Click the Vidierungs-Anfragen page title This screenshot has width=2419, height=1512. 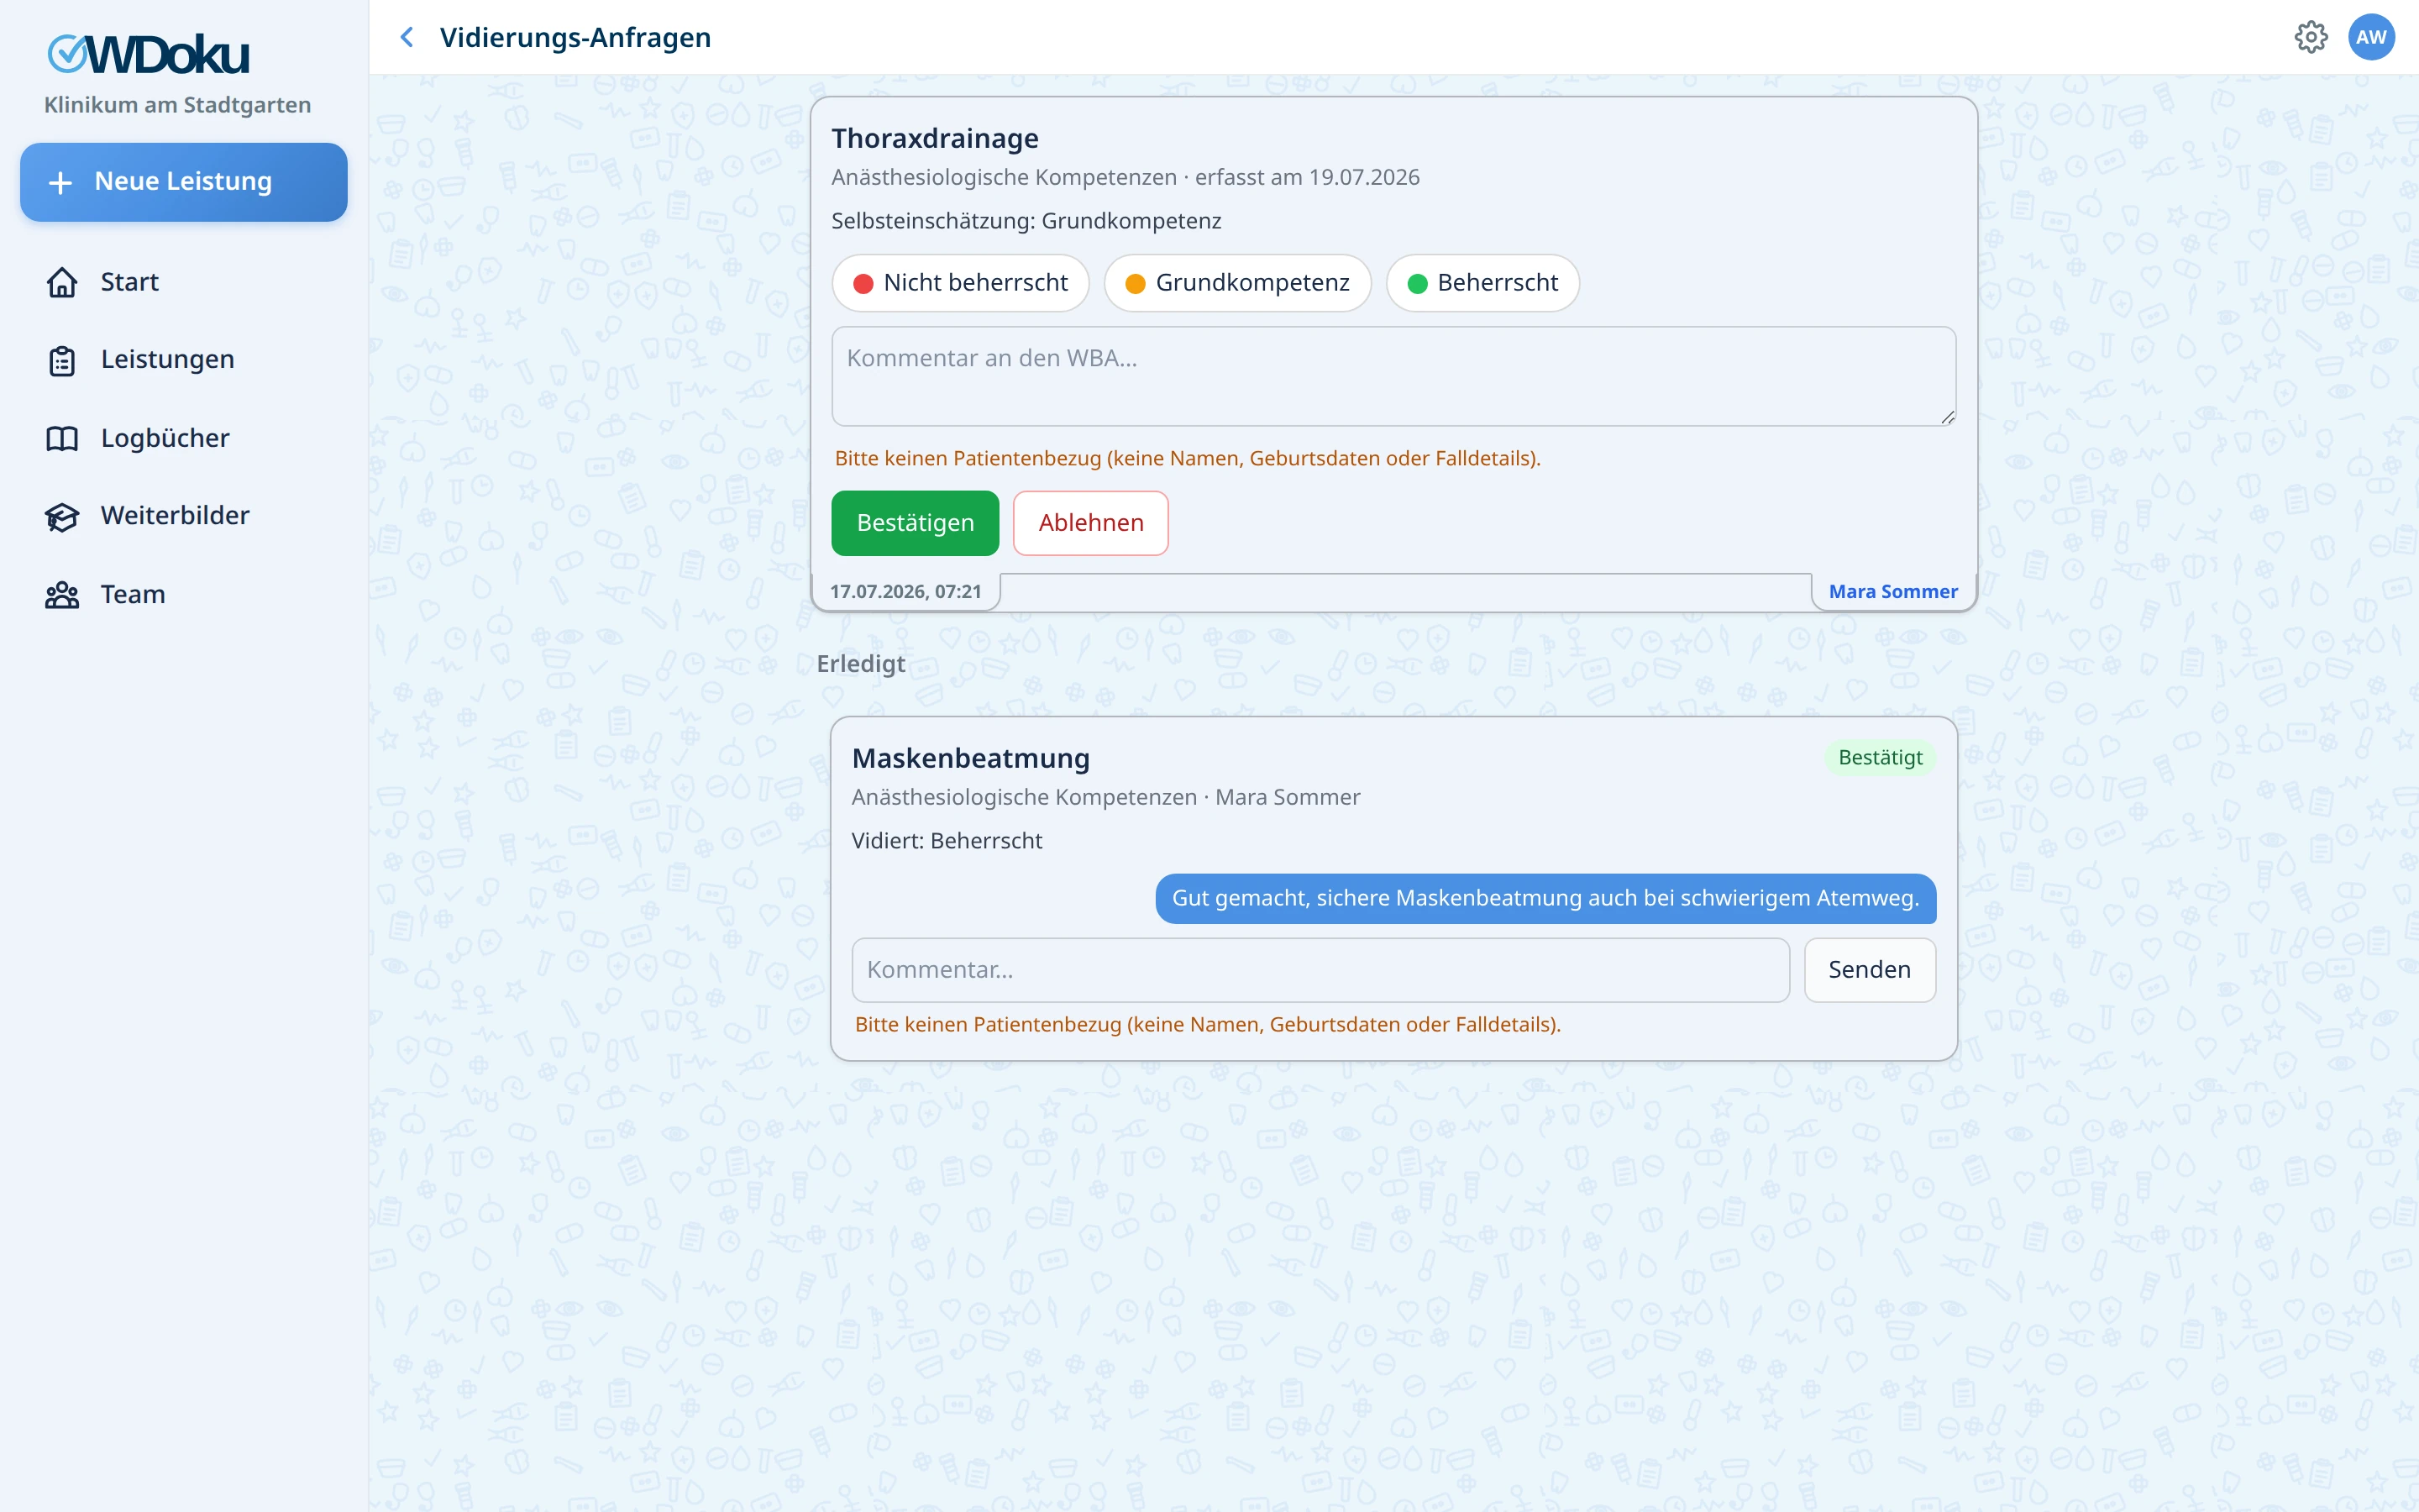575,38
